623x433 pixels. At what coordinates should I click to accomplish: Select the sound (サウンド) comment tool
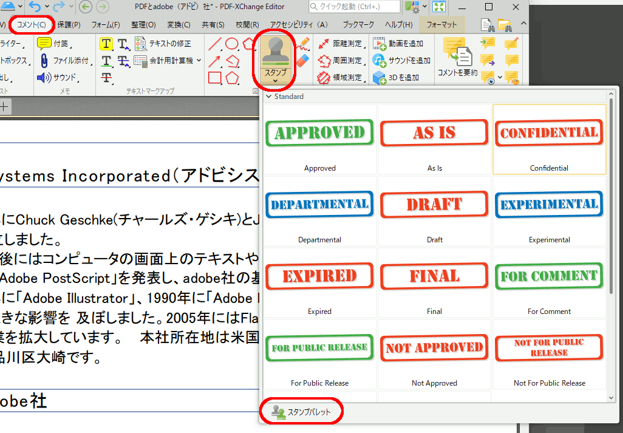(x=58, y=78)
